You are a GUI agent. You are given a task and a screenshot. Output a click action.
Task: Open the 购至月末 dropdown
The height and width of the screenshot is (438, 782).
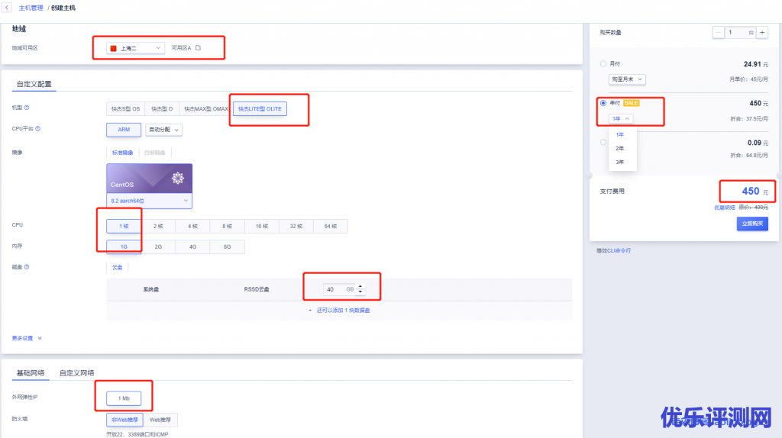627,79
